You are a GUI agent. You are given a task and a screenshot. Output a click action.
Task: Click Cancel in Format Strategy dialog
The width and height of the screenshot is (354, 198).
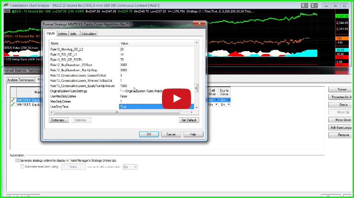click(171, 134)
